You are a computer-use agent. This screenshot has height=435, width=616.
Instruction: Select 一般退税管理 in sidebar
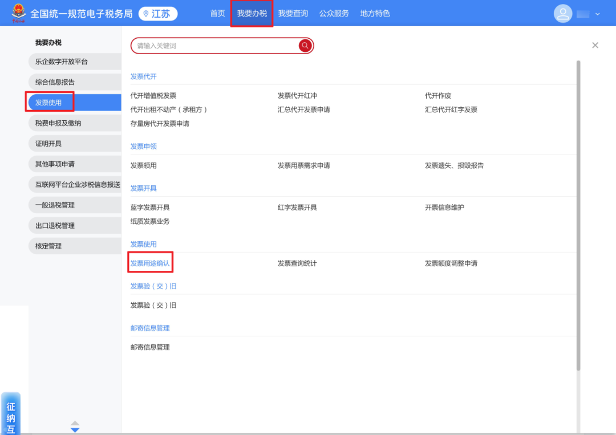click(x=75, y=205)
